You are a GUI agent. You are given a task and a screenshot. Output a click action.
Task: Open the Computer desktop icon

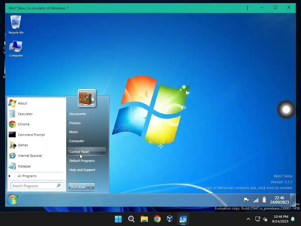click(x=16, y=49)
